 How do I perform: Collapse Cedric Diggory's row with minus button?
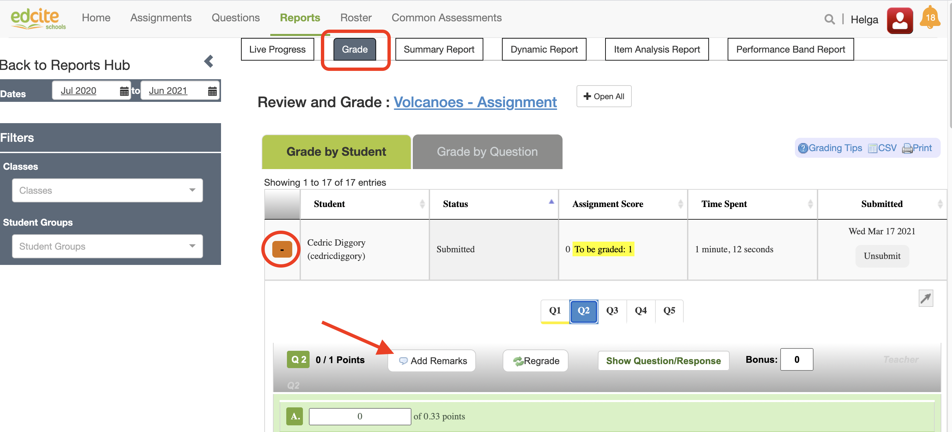point(282,249)
